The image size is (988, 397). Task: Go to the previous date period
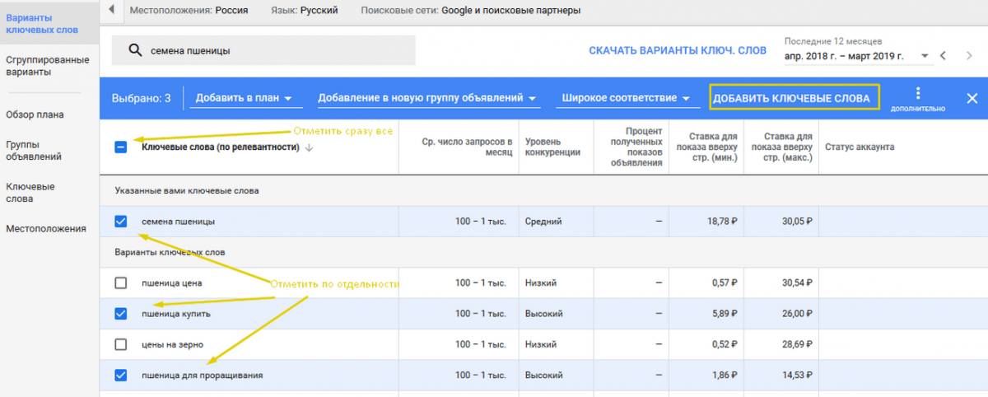click(x=944, y=56)
